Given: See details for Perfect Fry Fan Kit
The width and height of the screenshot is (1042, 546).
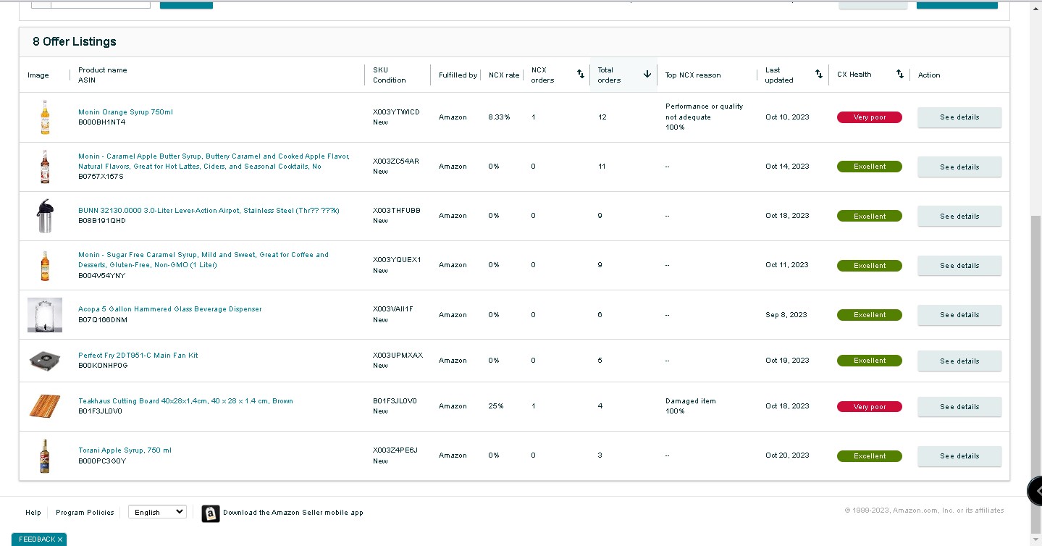Looking at the screenshot, I should (959, 361).
